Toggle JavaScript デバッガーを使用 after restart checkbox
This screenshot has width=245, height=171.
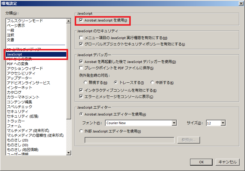81,62
